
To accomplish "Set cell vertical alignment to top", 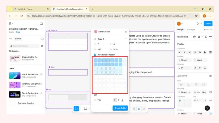I will pos(115,100).
